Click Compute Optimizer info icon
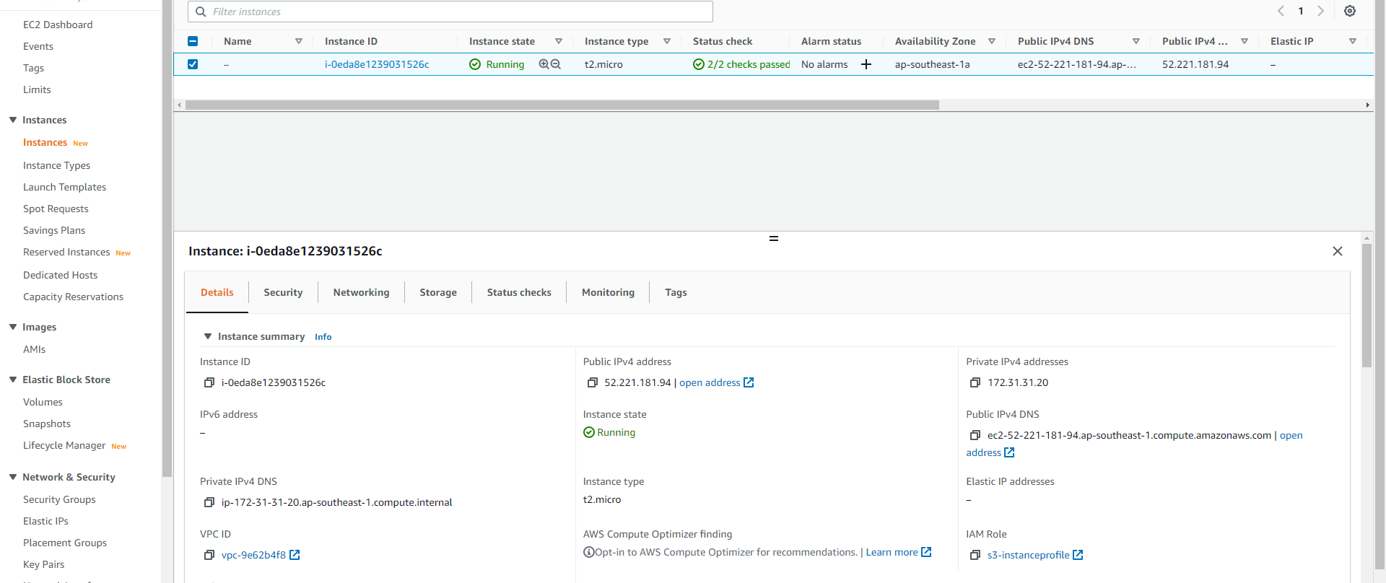The height and width of the screenshot is (583, 1386). [x=589, y=552]
